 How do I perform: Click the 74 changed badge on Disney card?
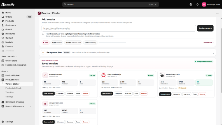[x=182, y=88]
